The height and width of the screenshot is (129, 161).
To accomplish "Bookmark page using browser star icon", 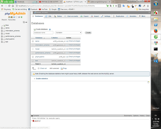I will coord(116,5).
